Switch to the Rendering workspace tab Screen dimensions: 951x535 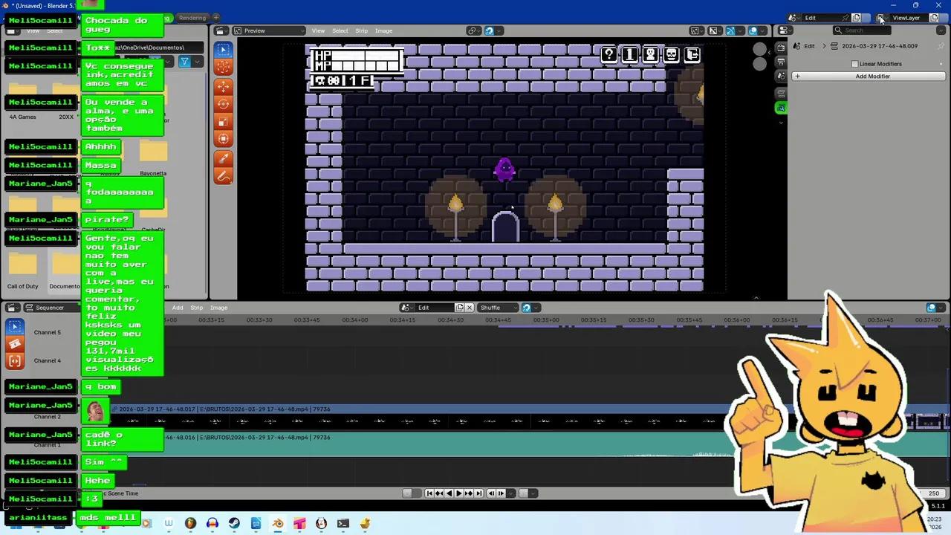192,18
